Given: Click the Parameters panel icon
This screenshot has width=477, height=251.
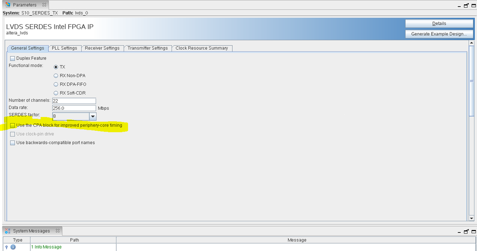Looking at the screenshot, I should pyautogui.click(x=8, y=5).
